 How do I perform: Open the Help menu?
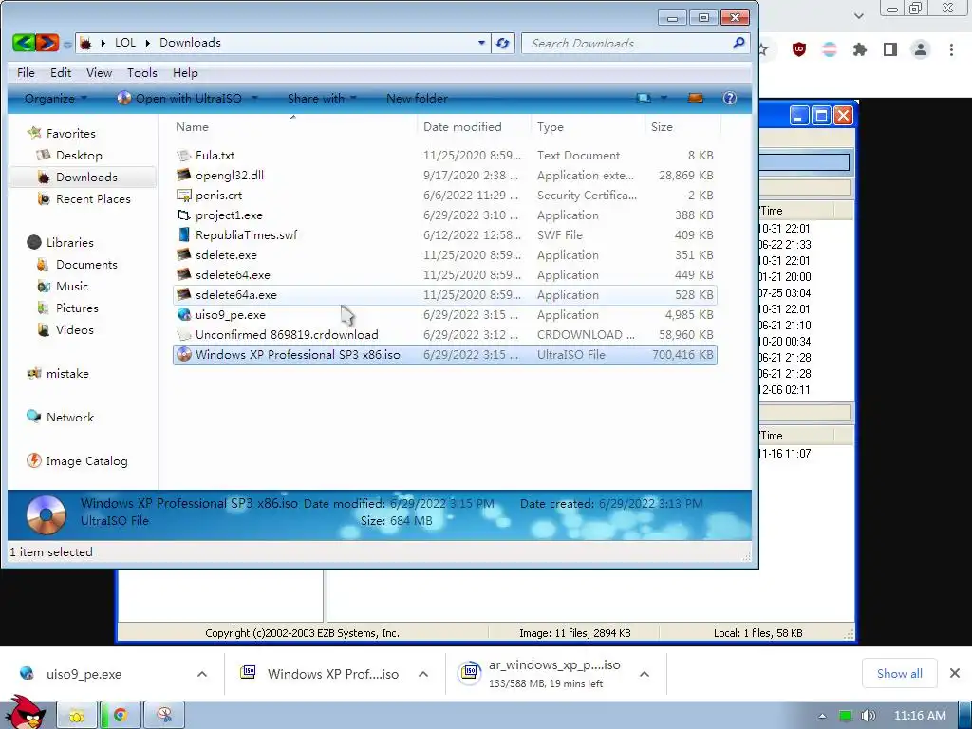coord(185,72)
